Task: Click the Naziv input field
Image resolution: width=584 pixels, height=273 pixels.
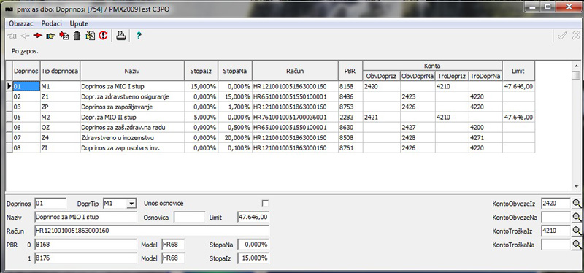Action: (85, 217)
